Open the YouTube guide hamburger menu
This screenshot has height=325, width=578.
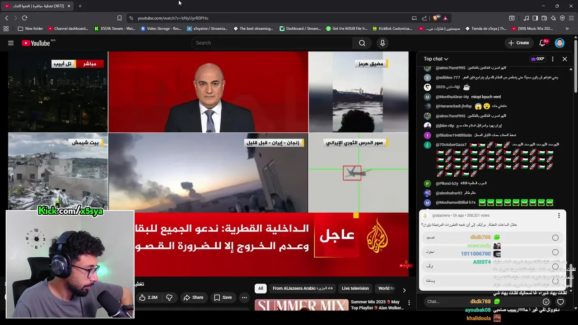pos(11,43)
